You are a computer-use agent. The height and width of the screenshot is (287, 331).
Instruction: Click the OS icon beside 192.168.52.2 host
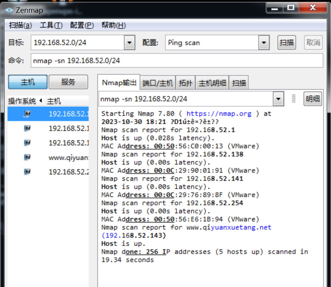[27, 172]
